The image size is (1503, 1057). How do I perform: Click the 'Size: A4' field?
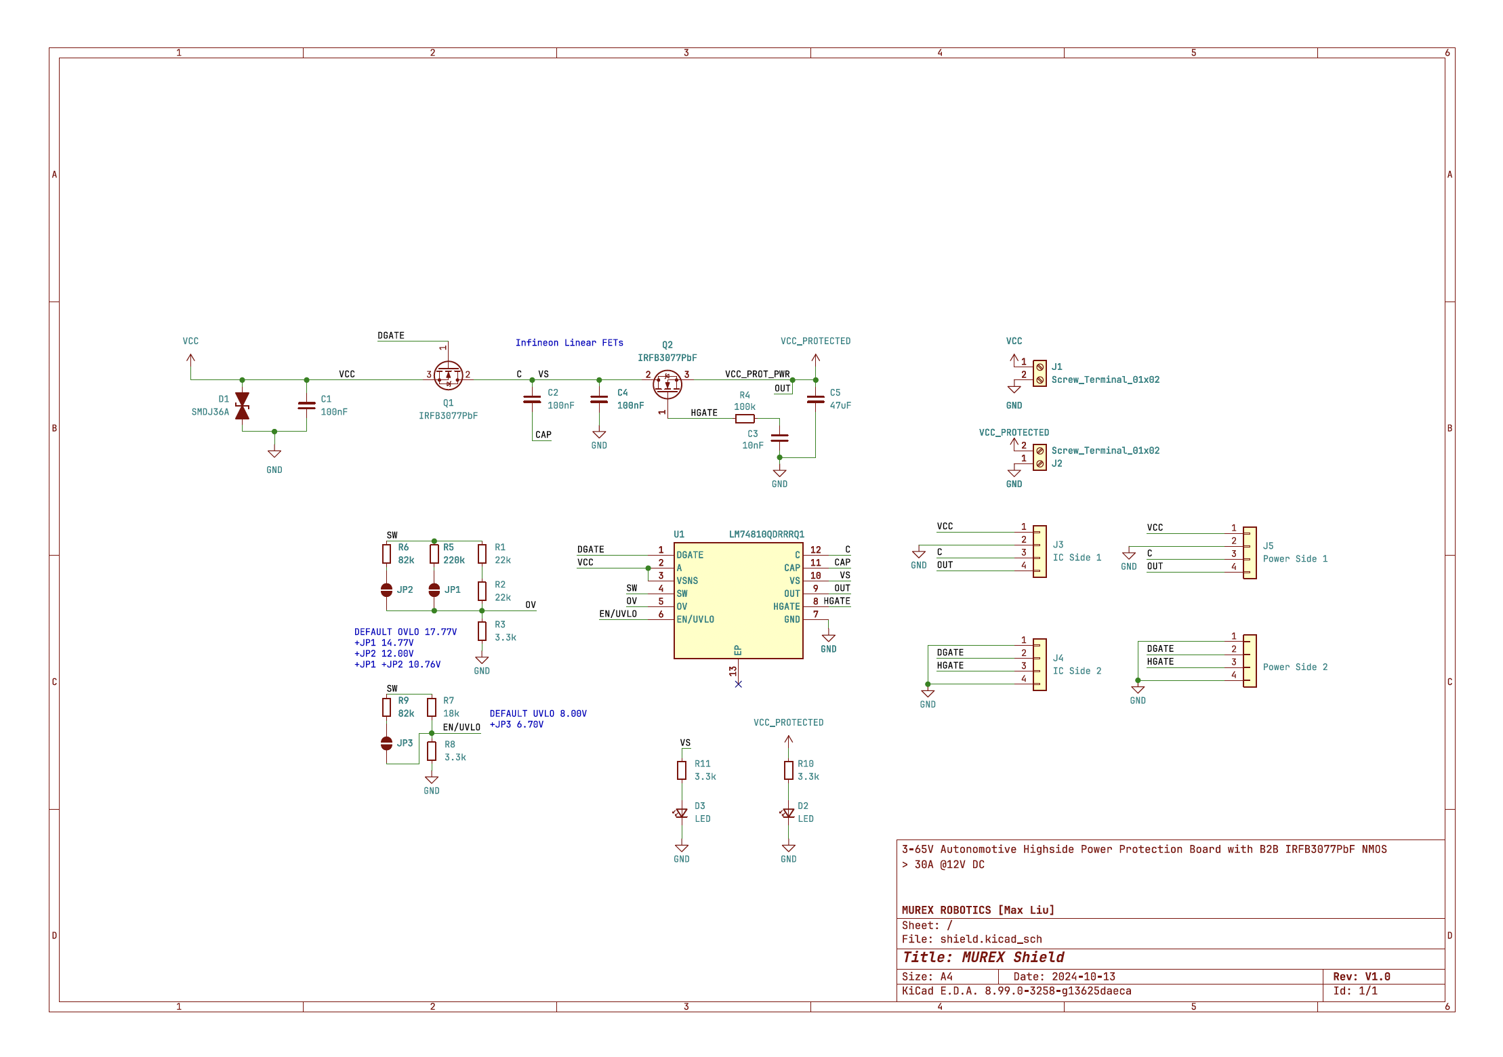(927, 976)
